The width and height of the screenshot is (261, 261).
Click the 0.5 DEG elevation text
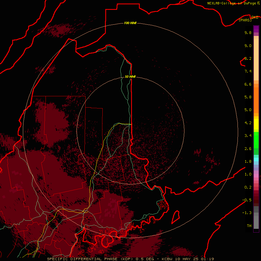(145, 259)
